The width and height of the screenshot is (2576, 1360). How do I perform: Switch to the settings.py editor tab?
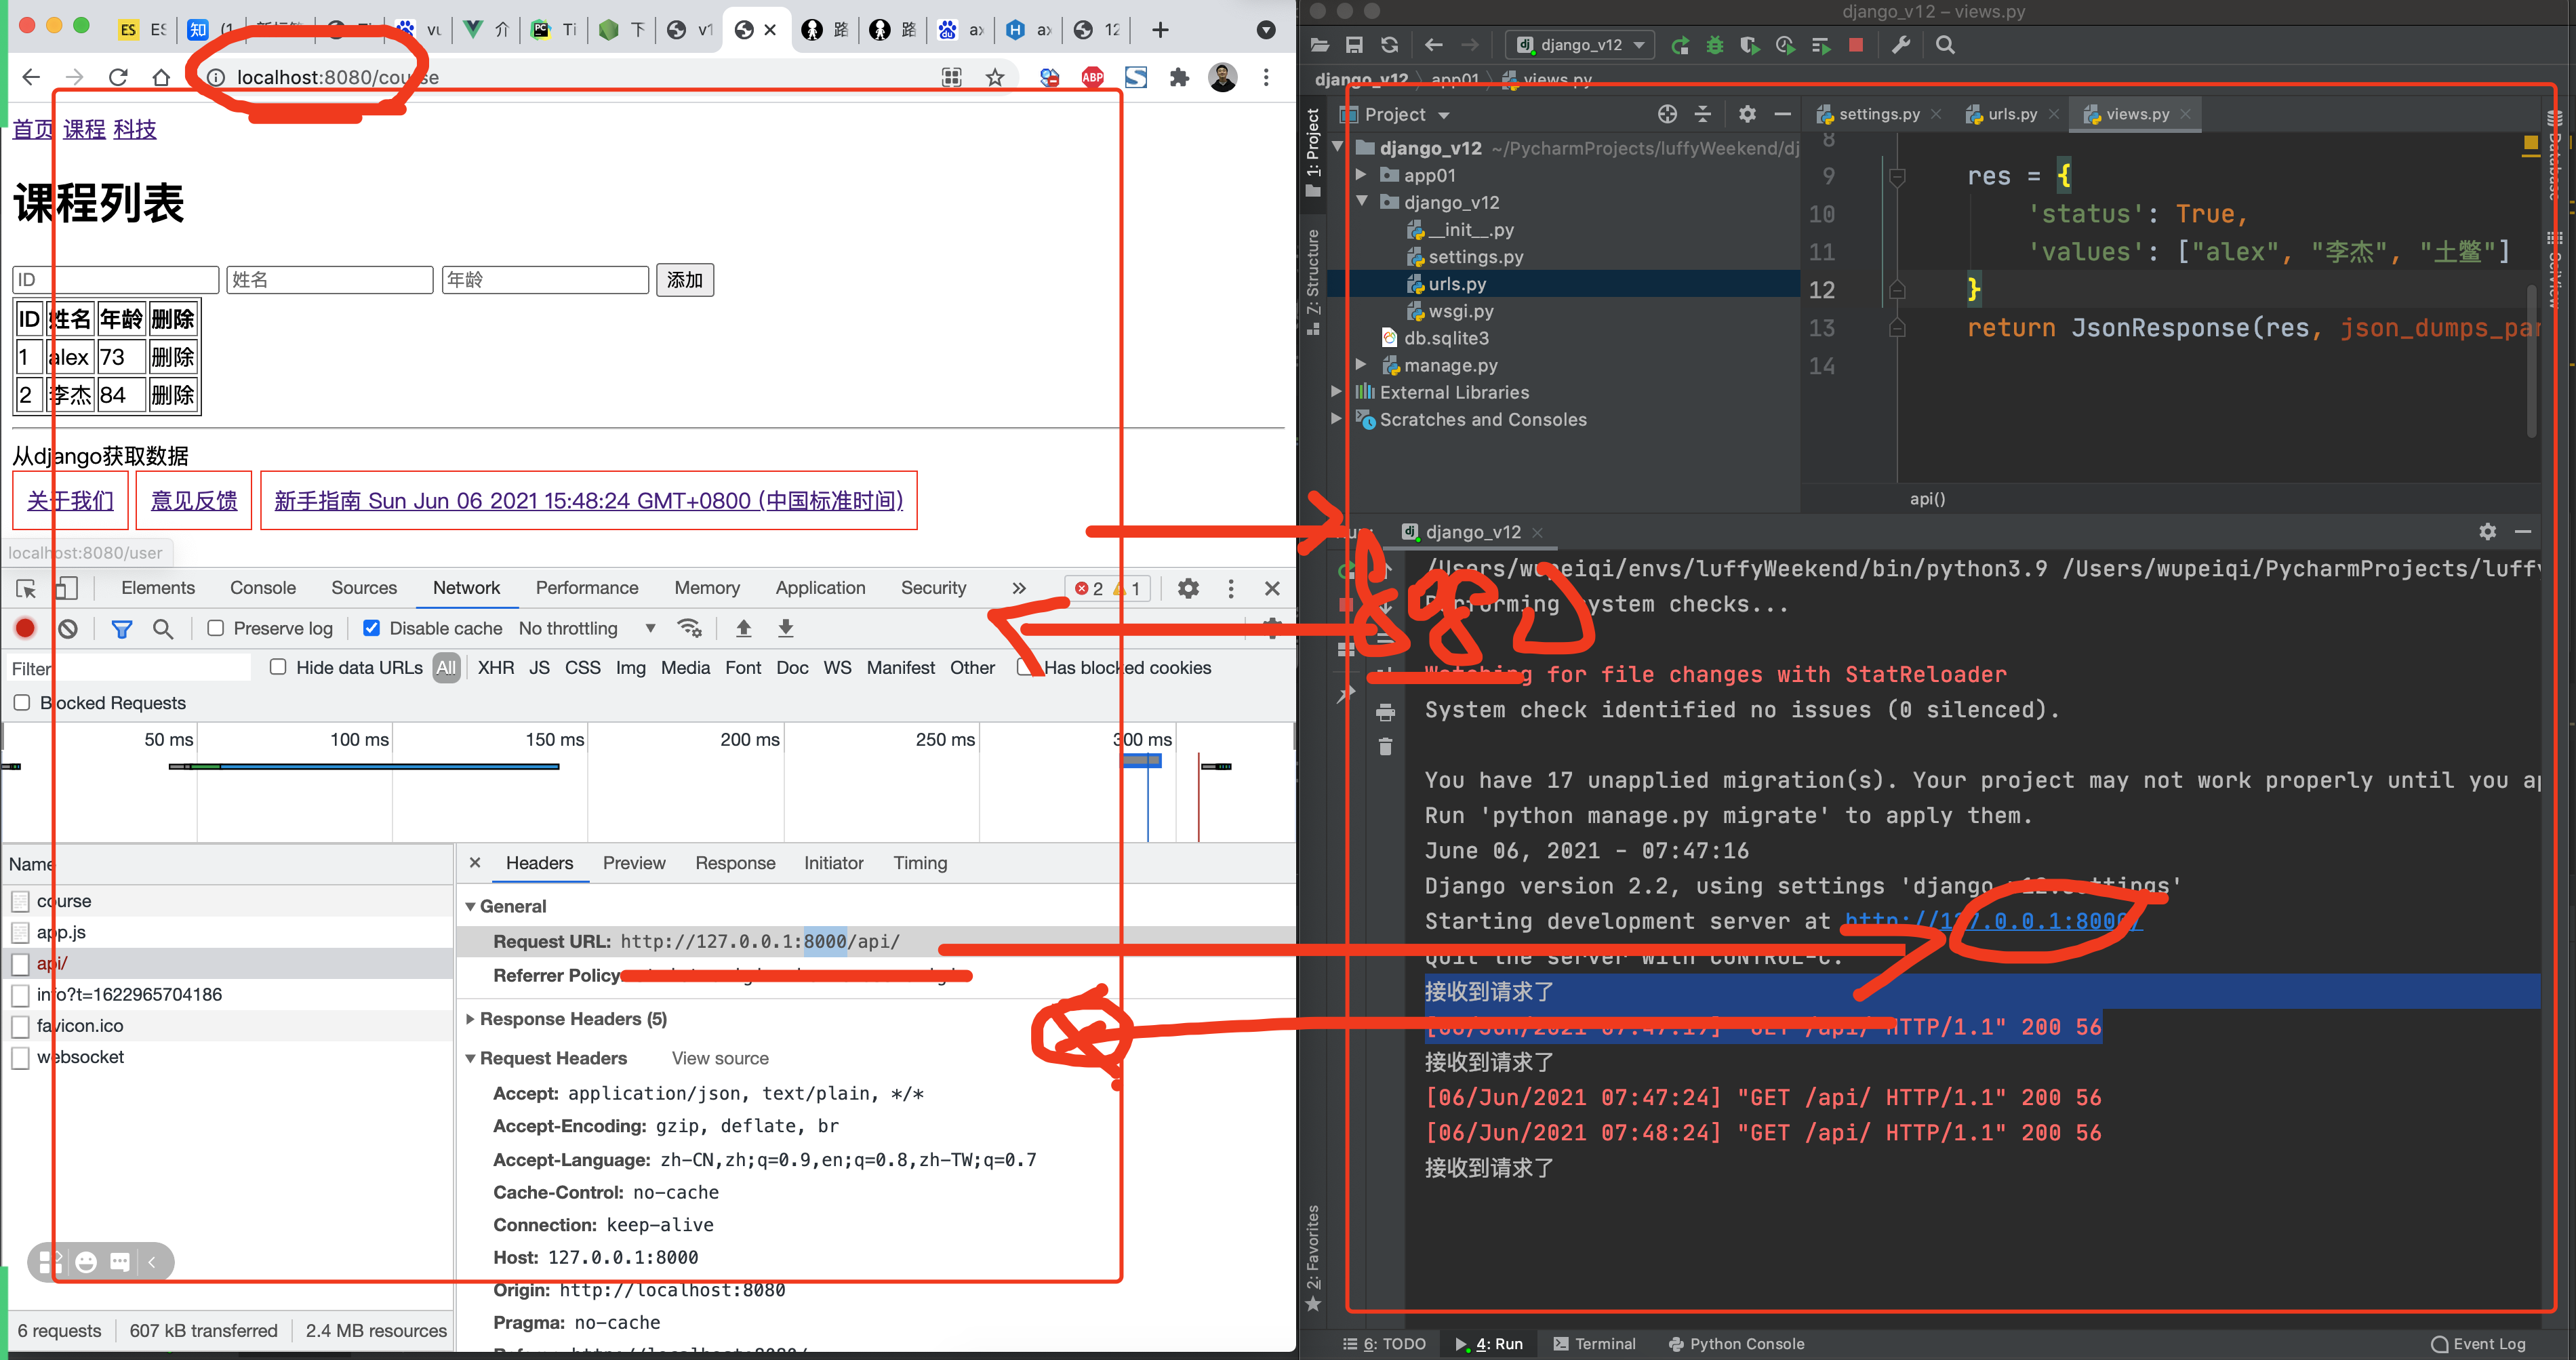(x=1878, y=114)
